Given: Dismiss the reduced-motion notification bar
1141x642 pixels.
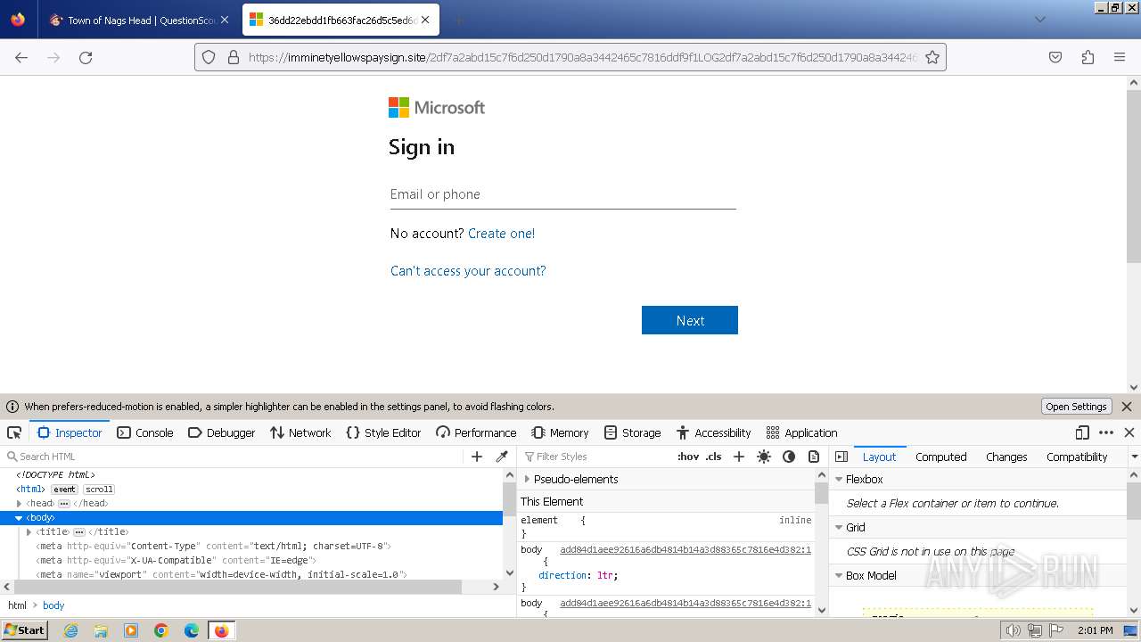Looking at the screenshot, I should pyautogui.click(x=1127, y=407).
